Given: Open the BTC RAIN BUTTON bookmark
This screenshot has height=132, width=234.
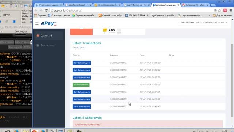Looking at the screenshot, I should point(137,15).
